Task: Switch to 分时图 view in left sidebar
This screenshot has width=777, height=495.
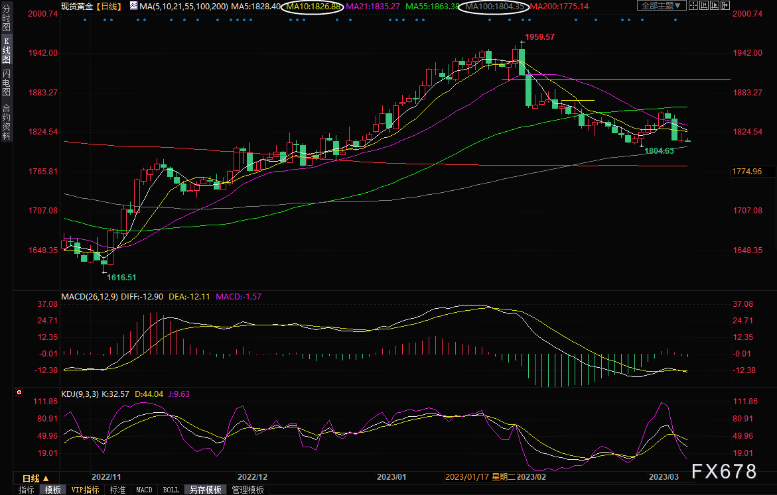Action: click(x=7, y=18)
